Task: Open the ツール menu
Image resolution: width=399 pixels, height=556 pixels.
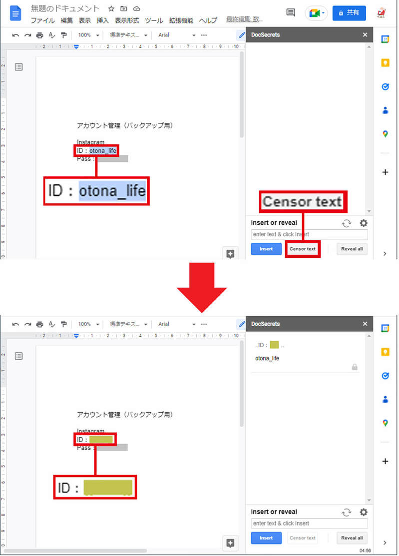Action: 154,20
